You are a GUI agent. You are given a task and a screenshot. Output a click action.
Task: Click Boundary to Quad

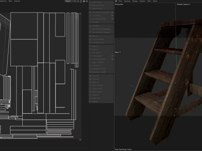pos(101,72)
